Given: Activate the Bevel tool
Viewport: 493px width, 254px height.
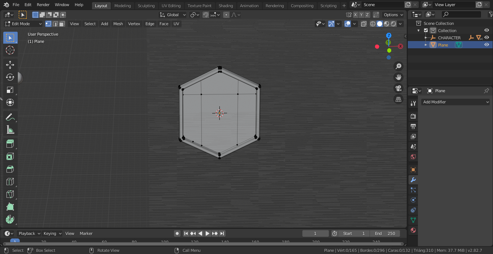Looking at the screenshot, I should pos(10,169).
